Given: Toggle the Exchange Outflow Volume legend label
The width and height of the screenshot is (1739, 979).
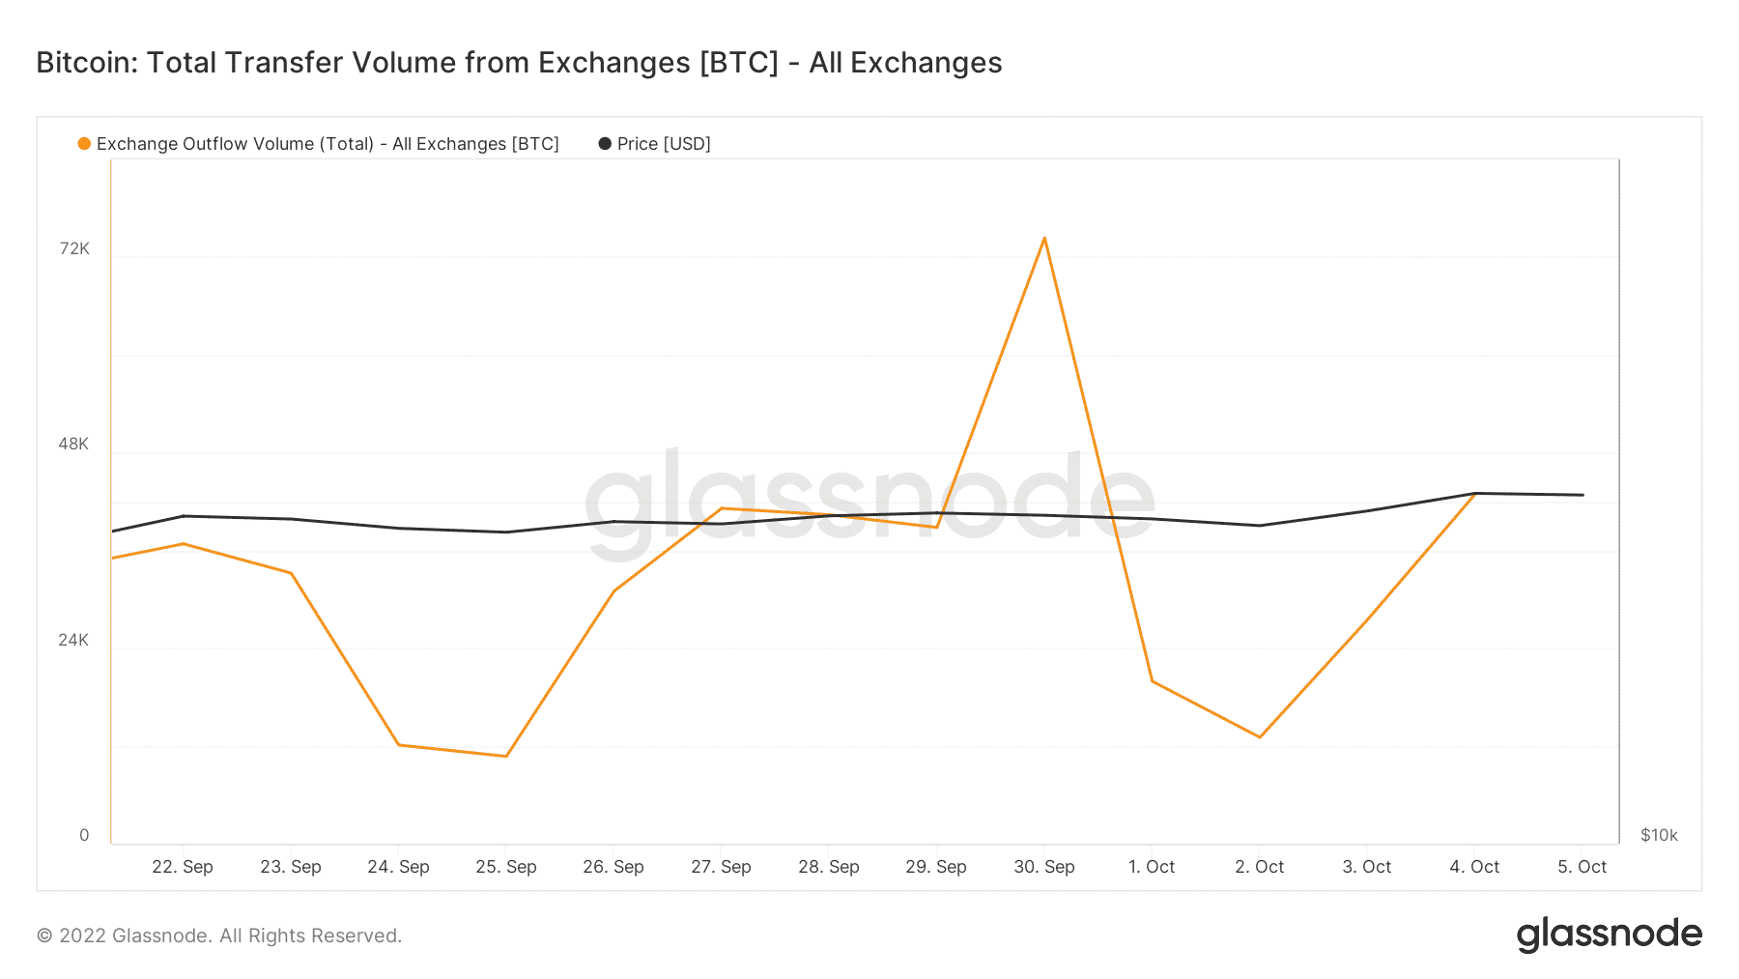Looking at the screenshot, I should (328, 144).
